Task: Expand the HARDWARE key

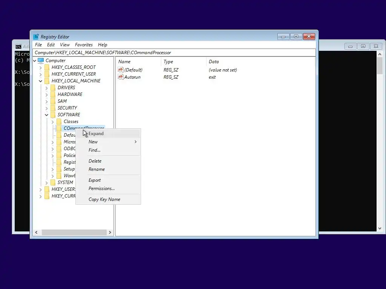Action: 46,94
